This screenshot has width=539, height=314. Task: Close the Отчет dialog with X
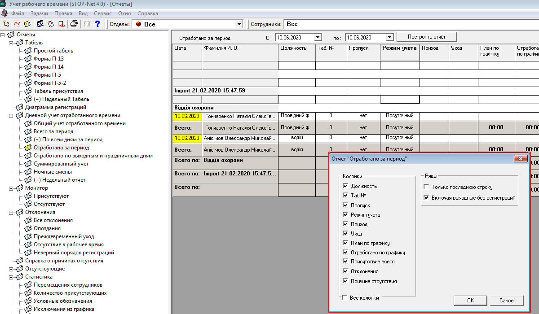click(x=521, y=159)
